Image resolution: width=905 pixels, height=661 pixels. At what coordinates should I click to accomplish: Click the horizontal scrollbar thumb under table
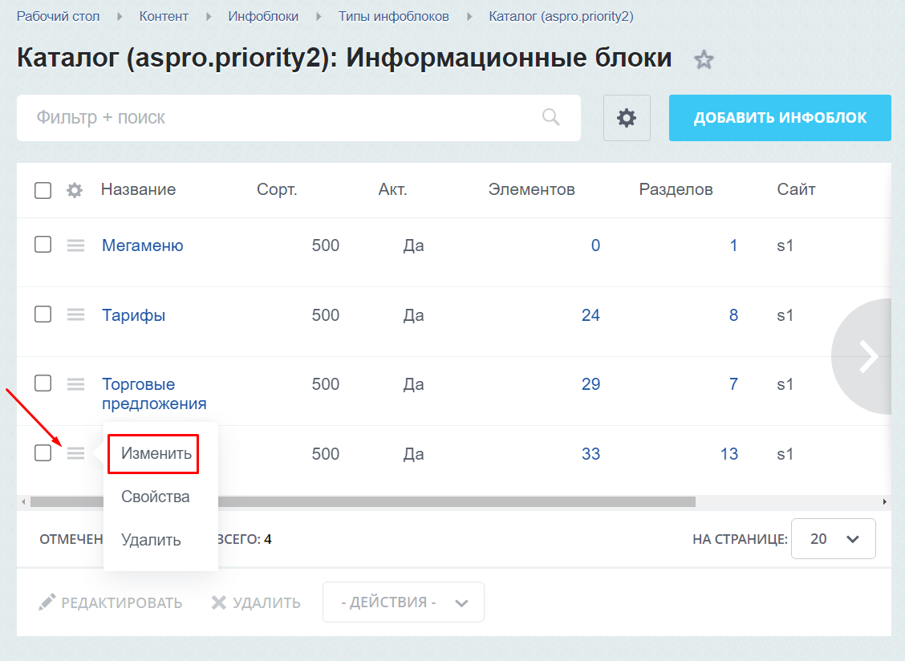(363, 501)
